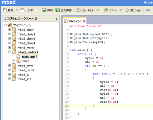Collapse the マイプログラム tree root
Image resolution: width=153 pixels, height=120 pixels.
click(5, 25)
